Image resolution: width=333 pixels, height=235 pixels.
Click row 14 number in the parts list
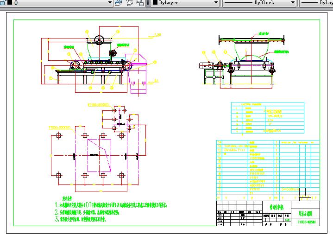tap(220, 142)
